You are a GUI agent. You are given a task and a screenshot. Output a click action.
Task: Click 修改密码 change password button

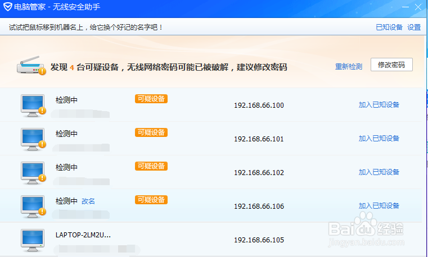[x=391, y=65]
